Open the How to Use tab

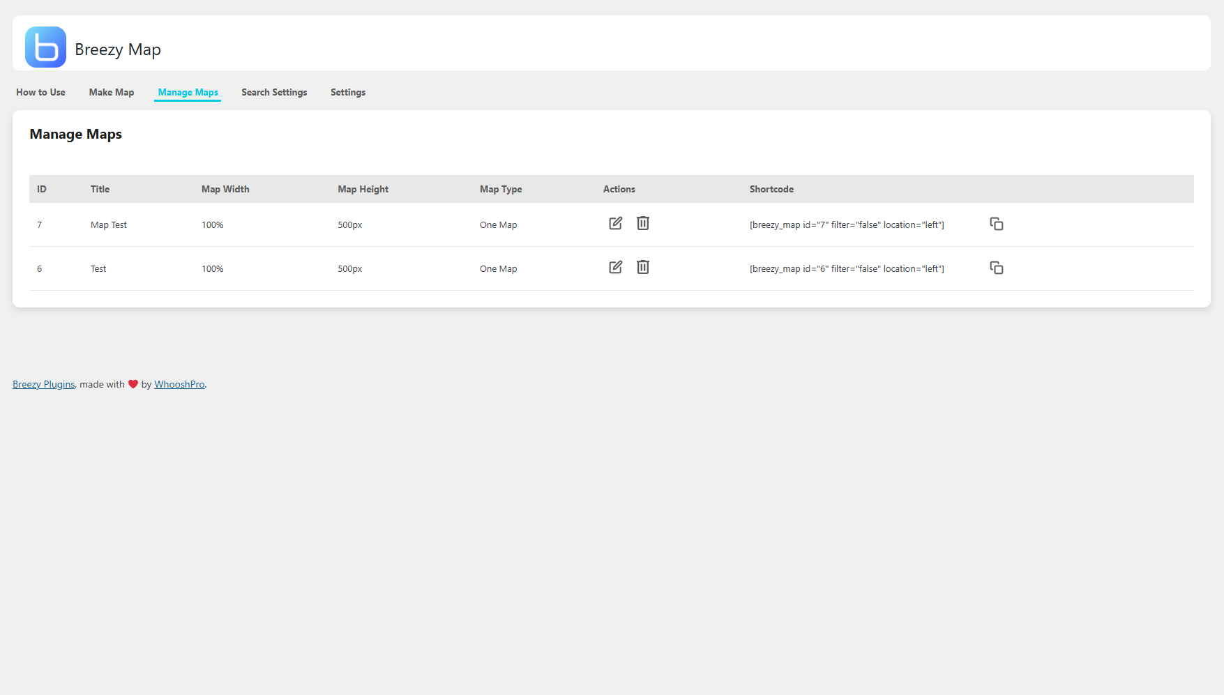(x=40, y=92)
